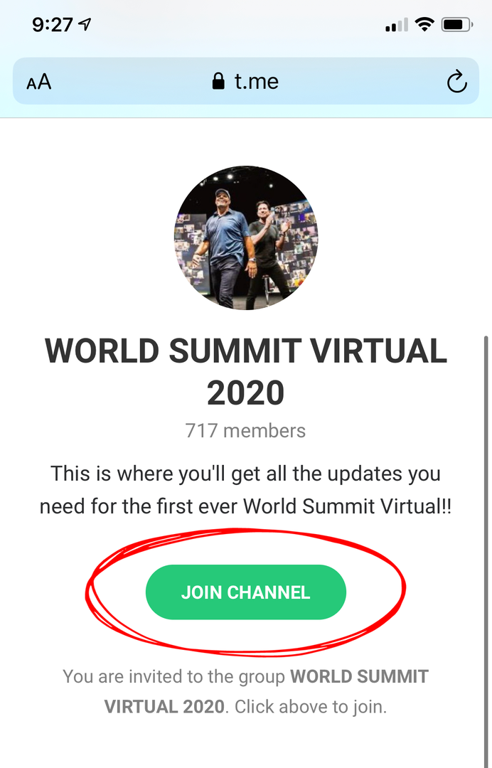This screenshot has height=768, width=492.
Task: Open the circular channel profile photo
Action: pyautogui.click(x=246, y=238)
